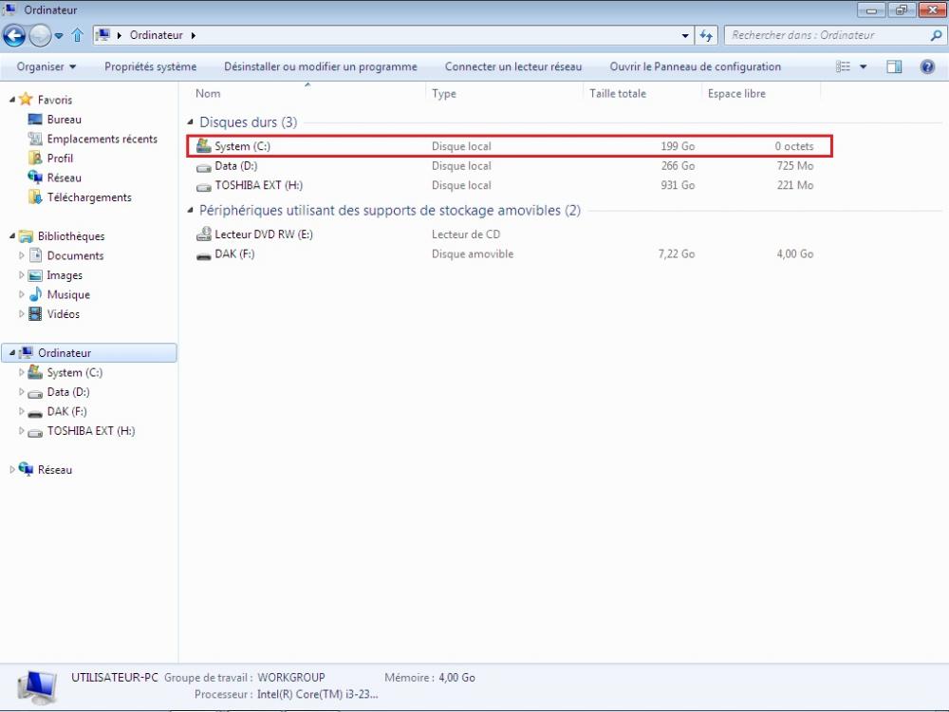Collapse the Bibliothèques section arrow
Screen dimensions: 949x712
click(12, 236)
